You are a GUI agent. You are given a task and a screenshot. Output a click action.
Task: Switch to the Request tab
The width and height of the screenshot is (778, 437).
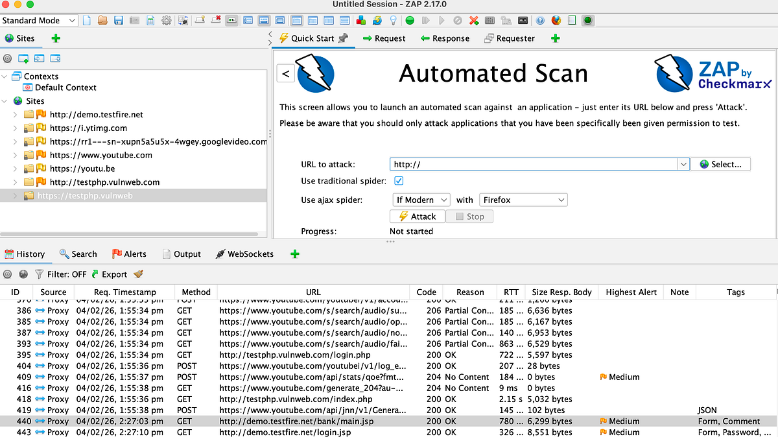(384, 38)
